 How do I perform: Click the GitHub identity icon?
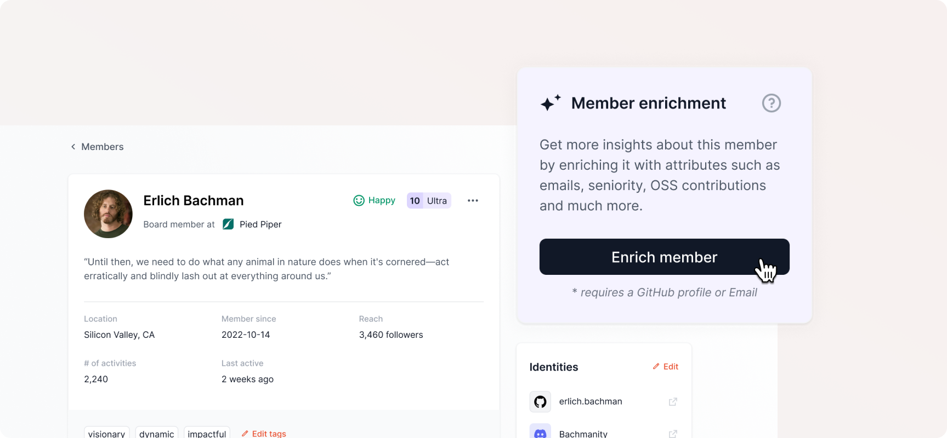coord(540,402)
